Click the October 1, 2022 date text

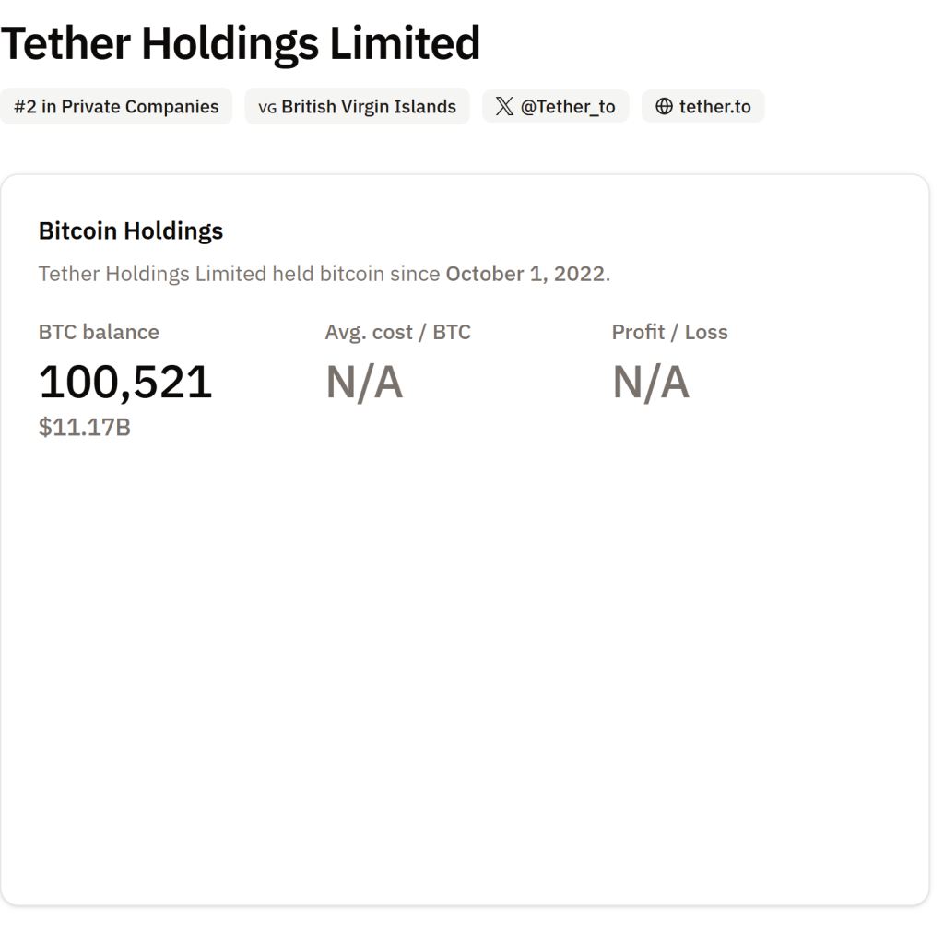tap(525, 274)
